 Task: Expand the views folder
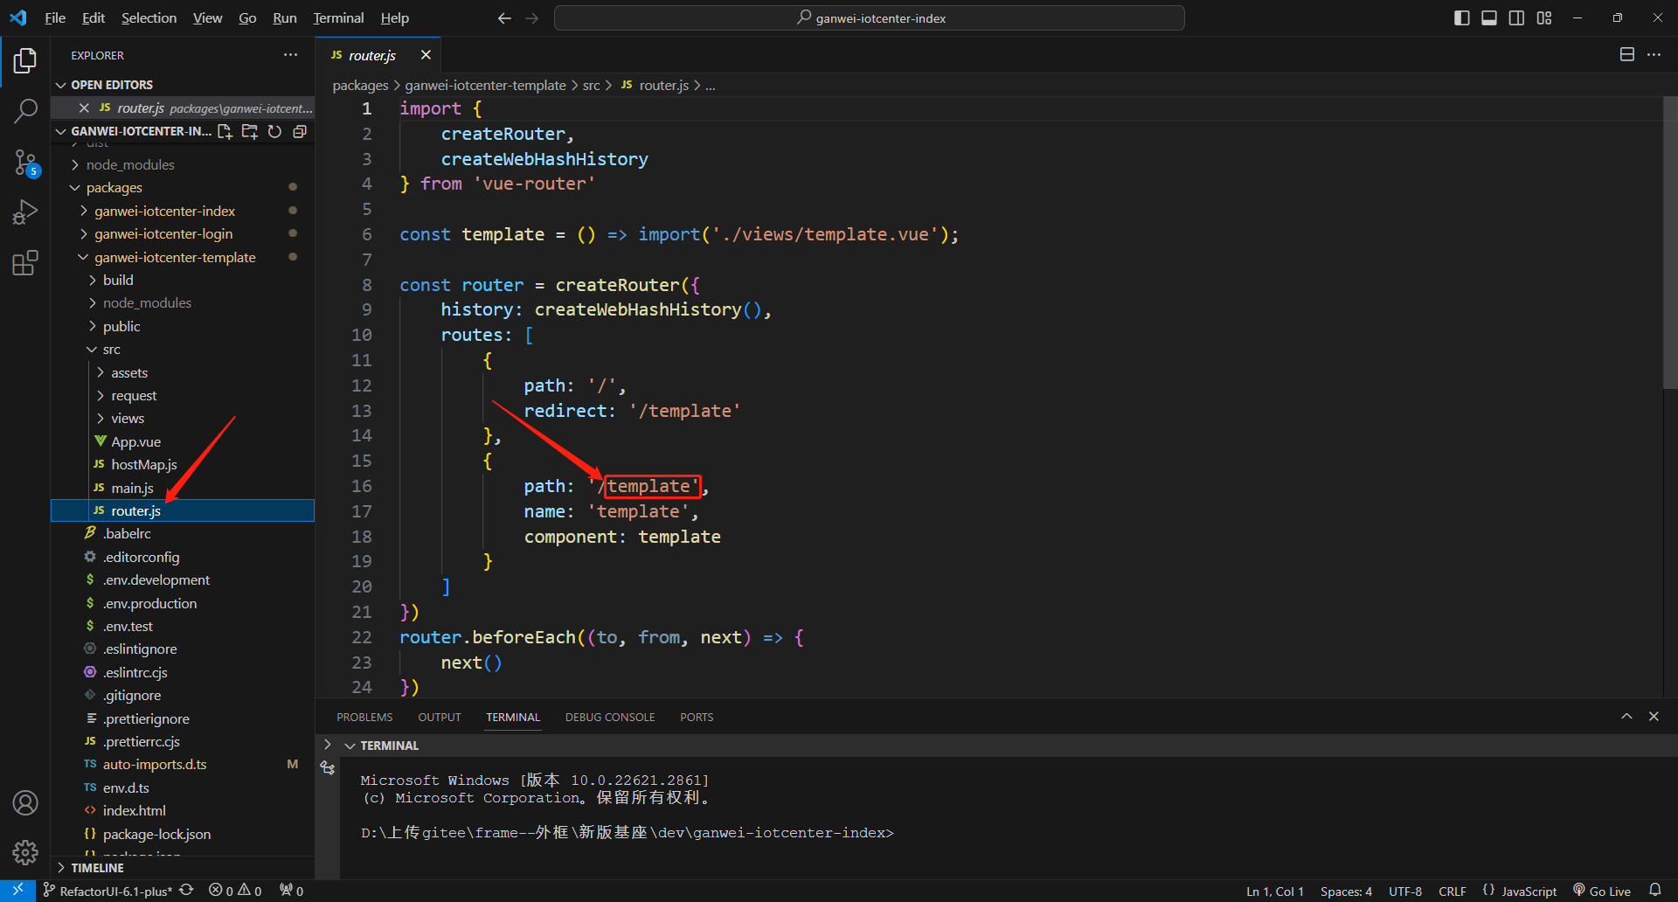tap(128, 419)
